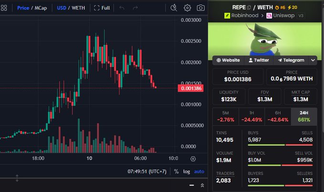Click the buy vol versus sell vol bar
The height and width of the screenshot is (192, 324).
click(280, 165)
